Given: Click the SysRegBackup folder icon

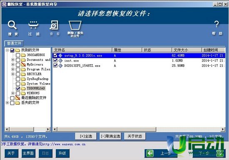Looking at the screenshot, I should point(23,79).
